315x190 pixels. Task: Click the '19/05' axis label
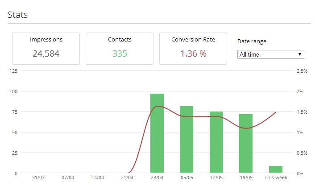click(x=246, y=178)
